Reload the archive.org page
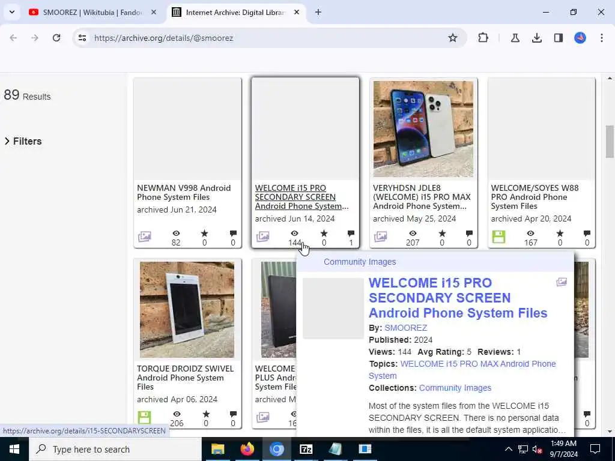This screenshot has height=461, width=615. (56, 38)
